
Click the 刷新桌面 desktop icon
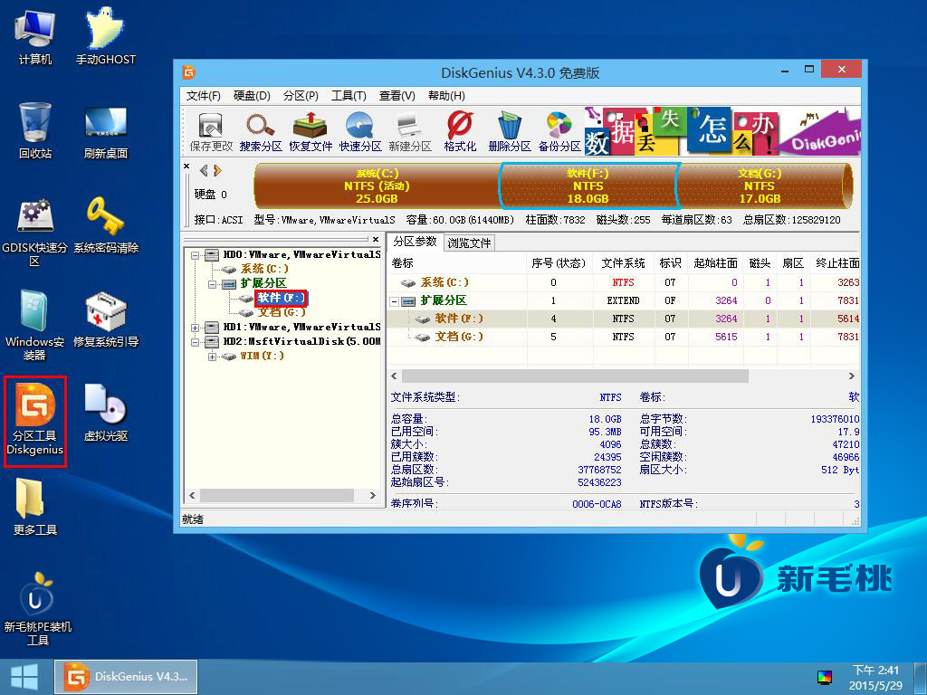click(106, 132)
